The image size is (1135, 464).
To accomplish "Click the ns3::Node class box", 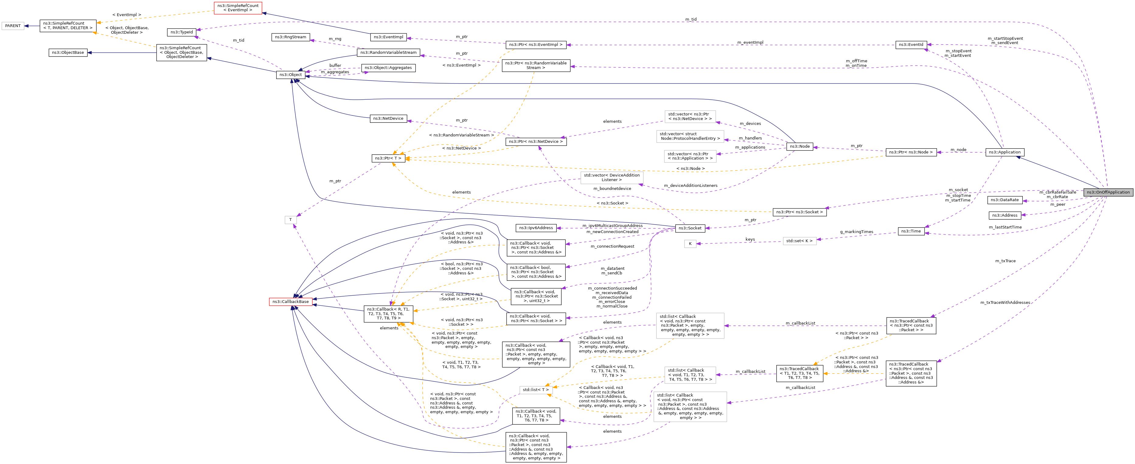I will 799,146.
